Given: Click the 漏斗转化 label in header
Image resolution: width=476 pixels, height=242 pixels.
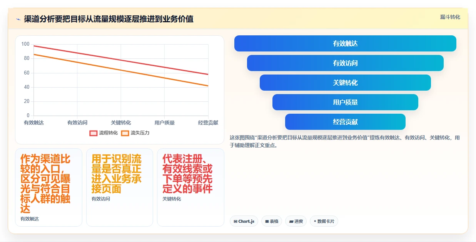Looking at the screenshot, I should click(450, 17).
